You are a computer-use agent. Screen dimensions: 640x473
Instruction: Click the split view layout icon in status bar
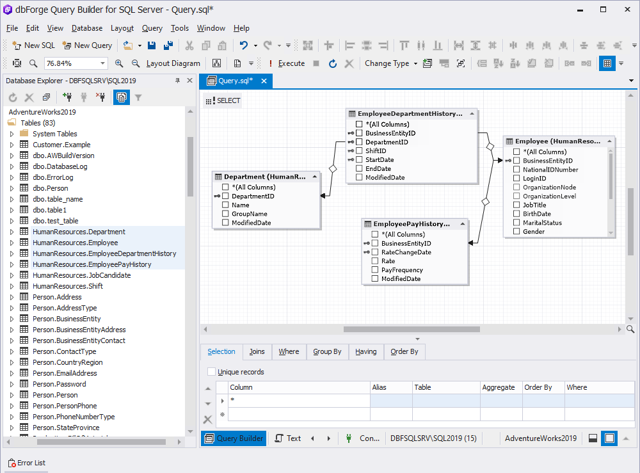(x=593, y=438)
